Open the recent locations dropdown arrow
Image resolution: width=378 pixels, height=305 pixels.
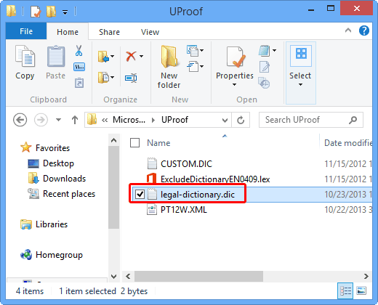coord(58,120)
